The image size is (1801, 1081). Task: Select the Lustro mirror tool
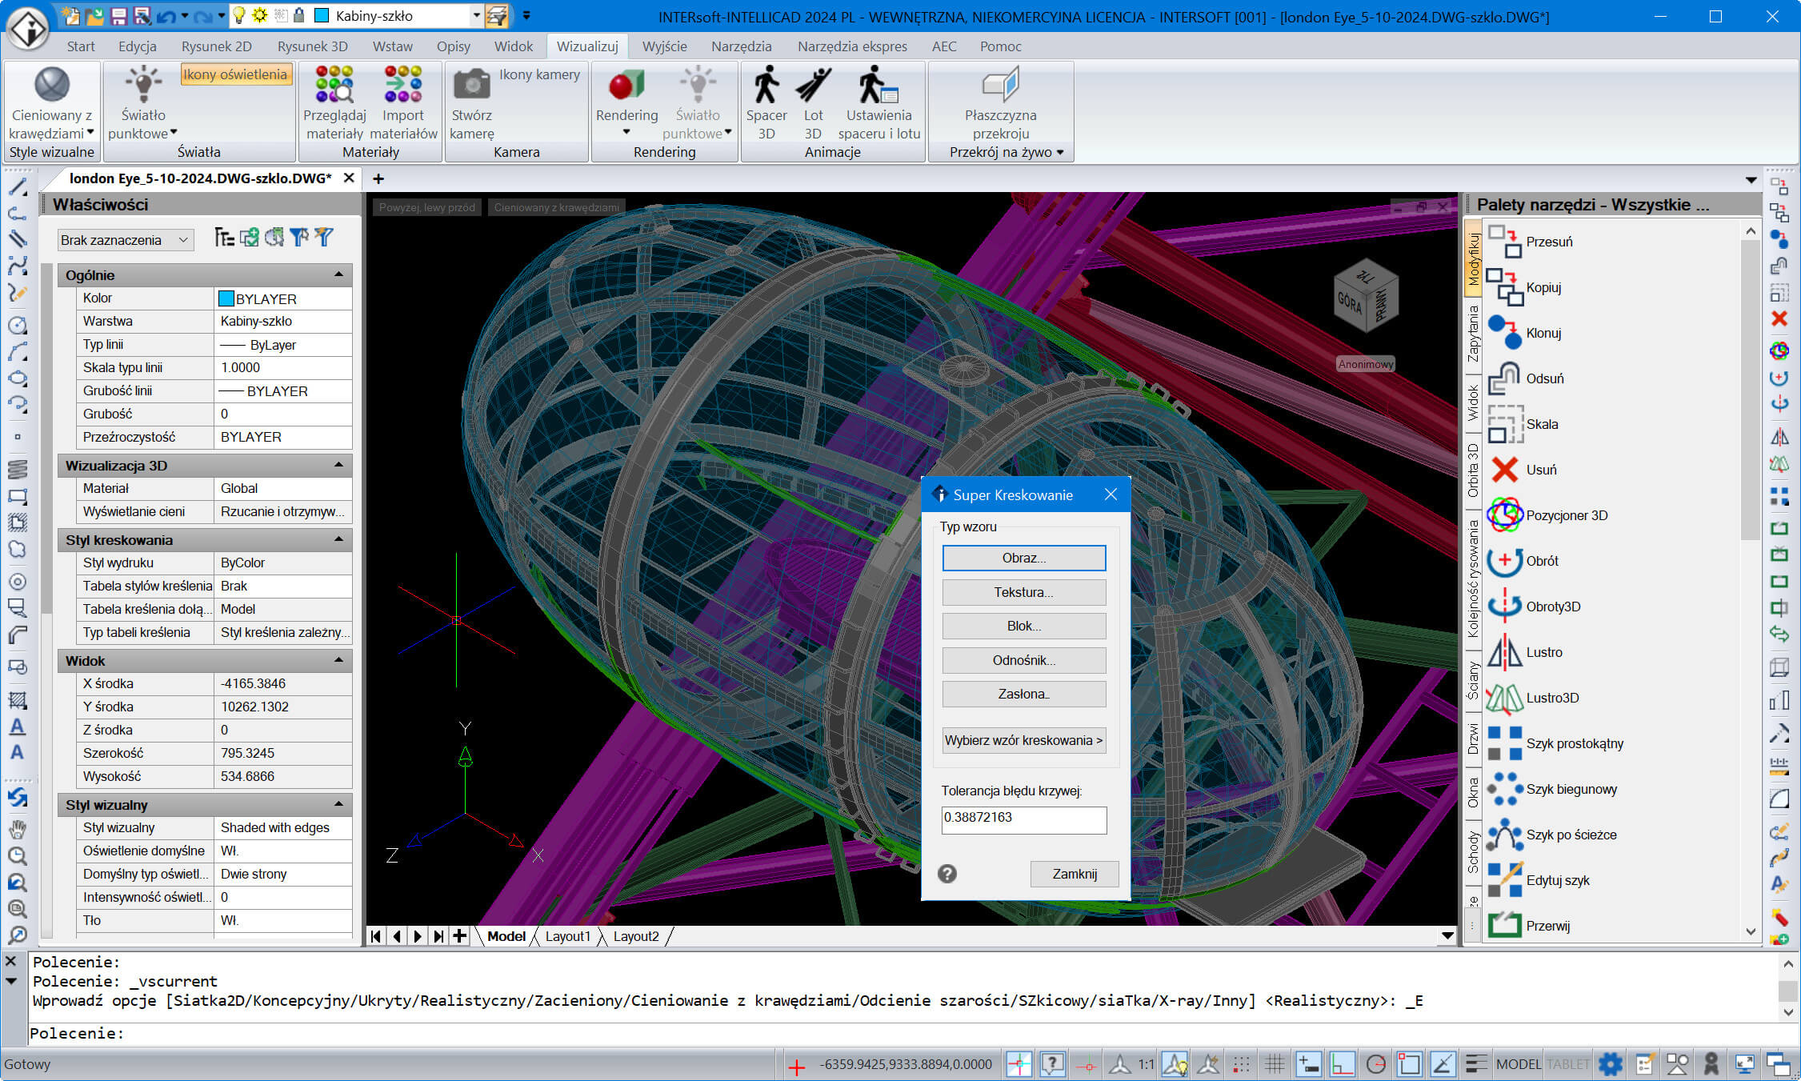pos(1525,652)
